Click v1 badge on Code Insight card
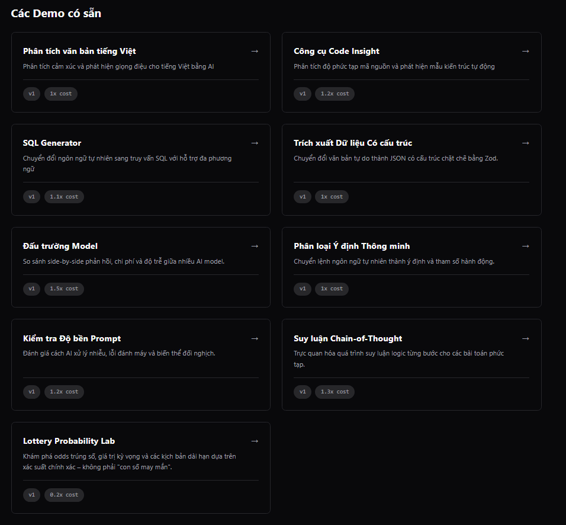The image size is (566, 525). [x=303, y=94]
